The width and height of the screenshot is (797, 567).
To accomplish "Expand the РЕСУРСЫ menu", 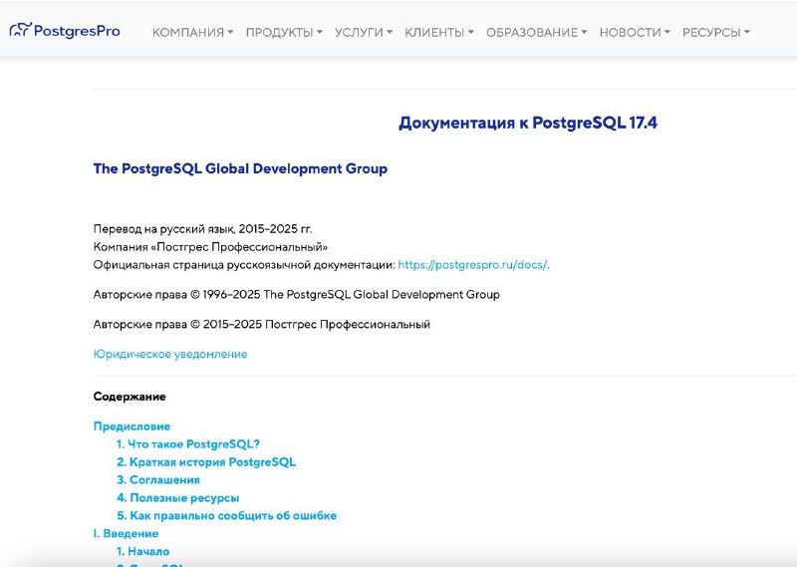I will (716, 32).
